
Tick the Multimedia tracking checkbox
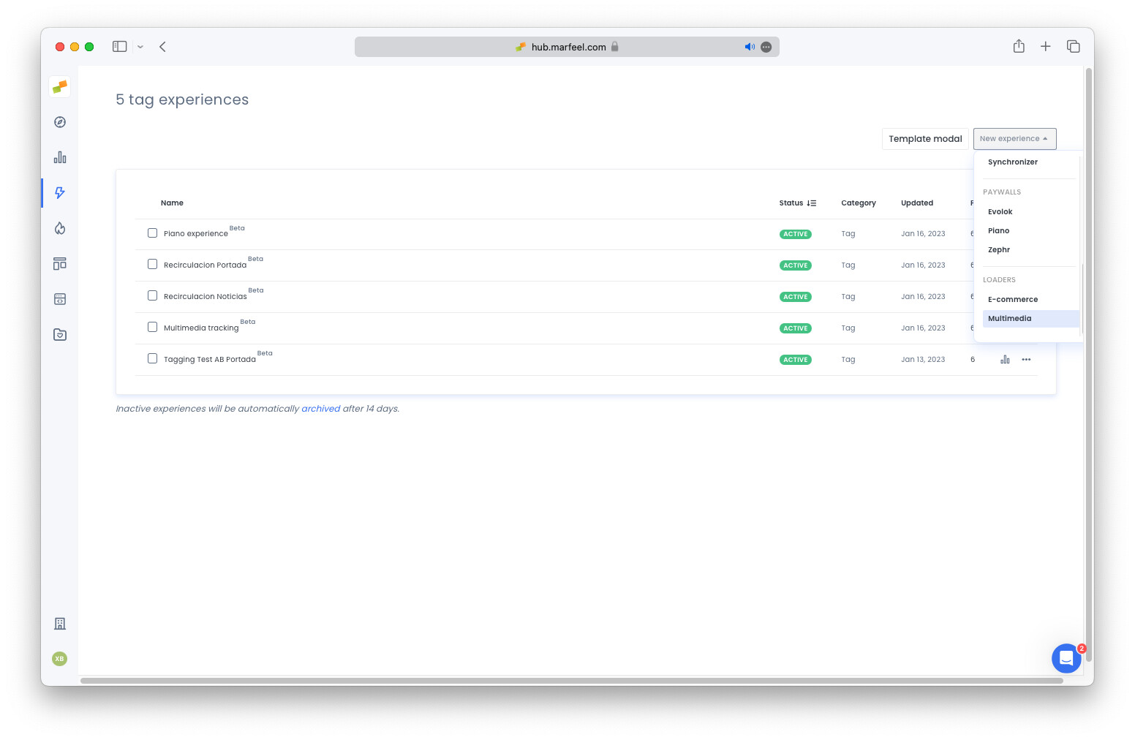(x=153, y=327)
